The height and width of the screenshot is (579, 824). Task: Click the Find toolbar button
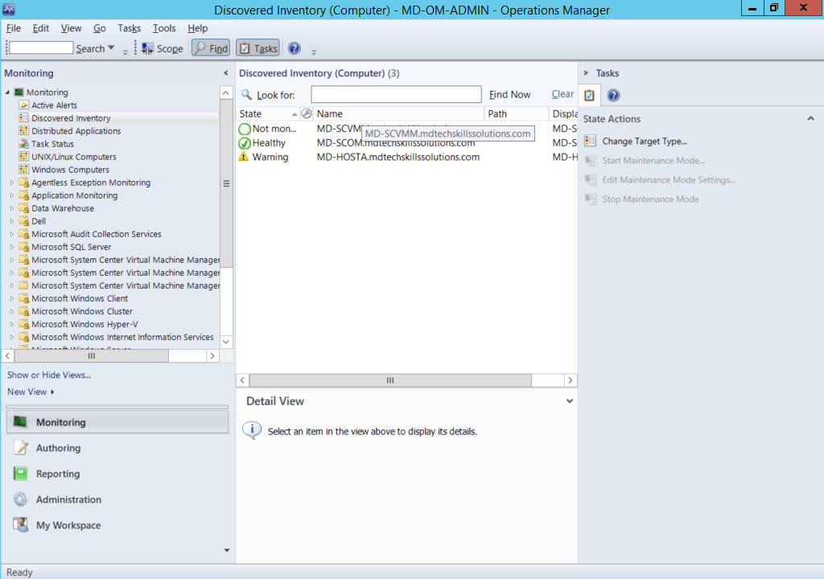tap(211, 48)
